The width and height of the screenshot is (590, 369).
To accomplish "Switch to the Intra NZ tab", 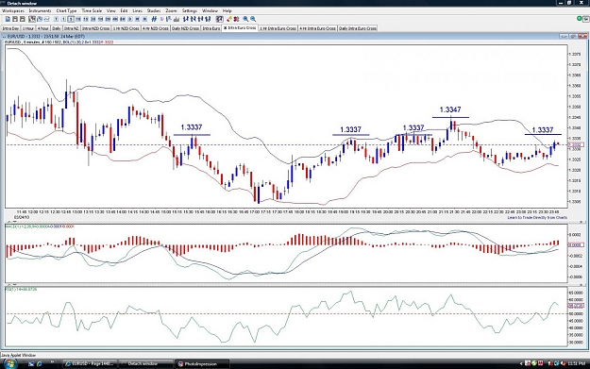I will (72, 28).
